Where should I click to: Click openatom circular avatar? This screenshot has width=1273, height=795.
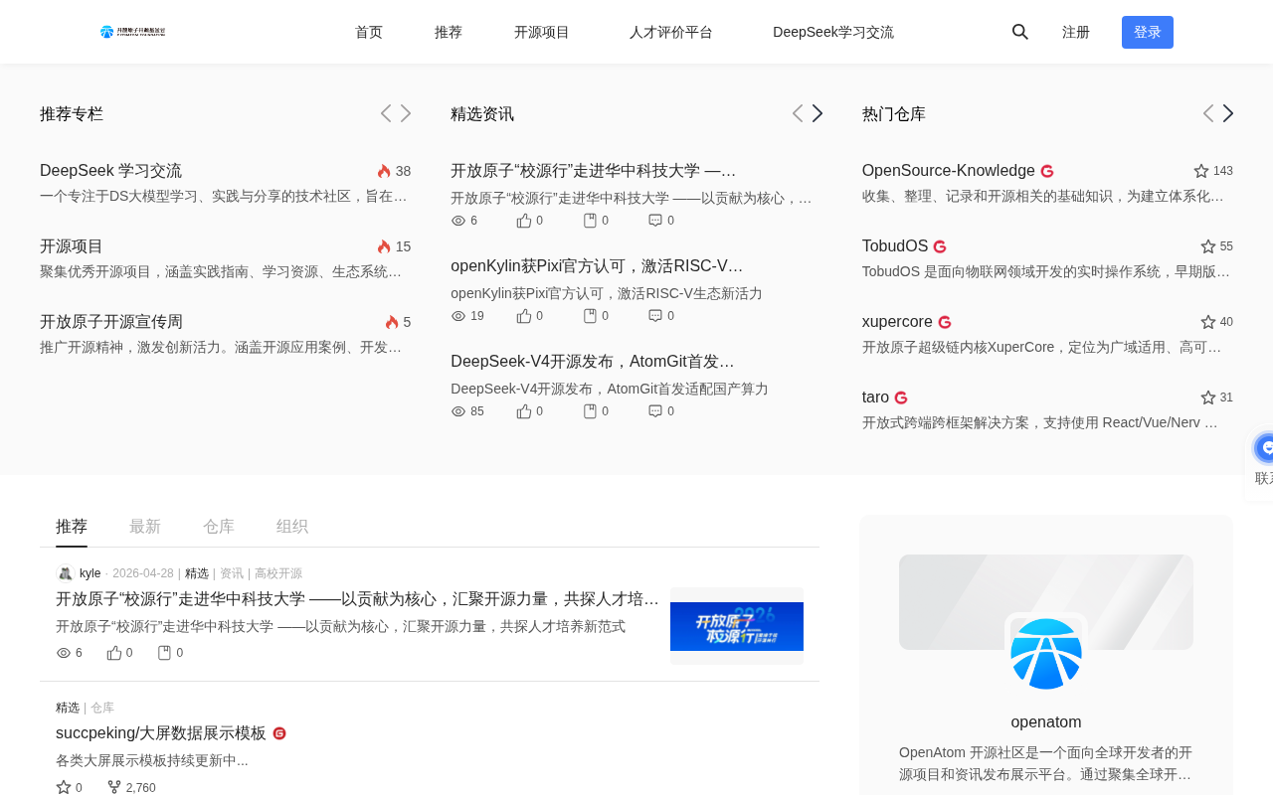tap(1046, 654)
